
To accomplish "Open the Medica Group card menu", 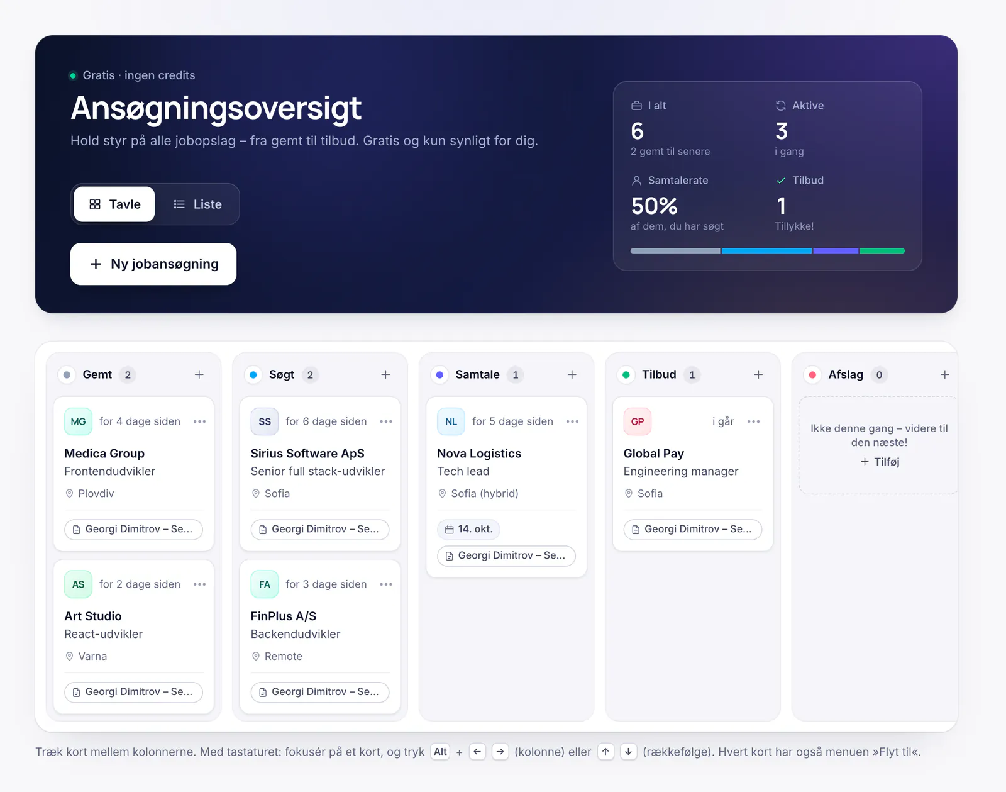I will [x=200, y=421].
